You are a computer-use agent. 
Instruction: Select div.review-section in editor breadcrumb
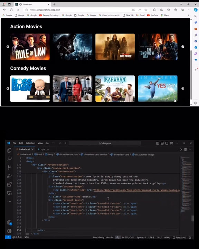tap(67, 155)
